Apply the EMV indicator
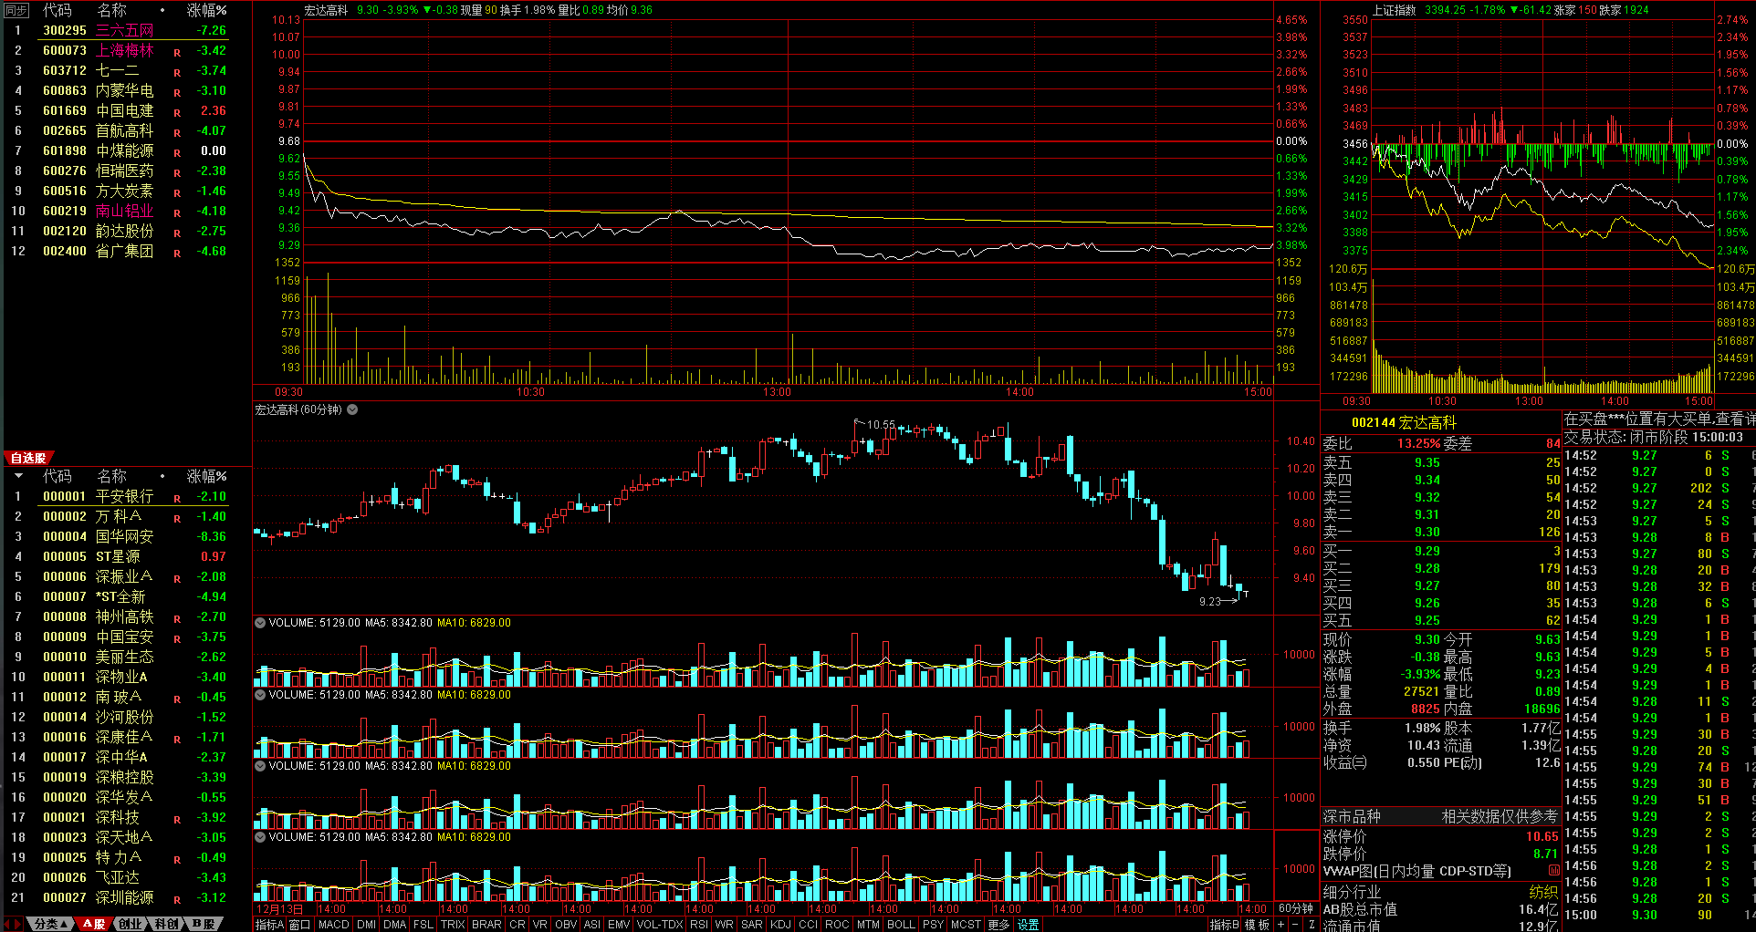The width and height of the screenshot is (1756, 932). pos(619,924)
